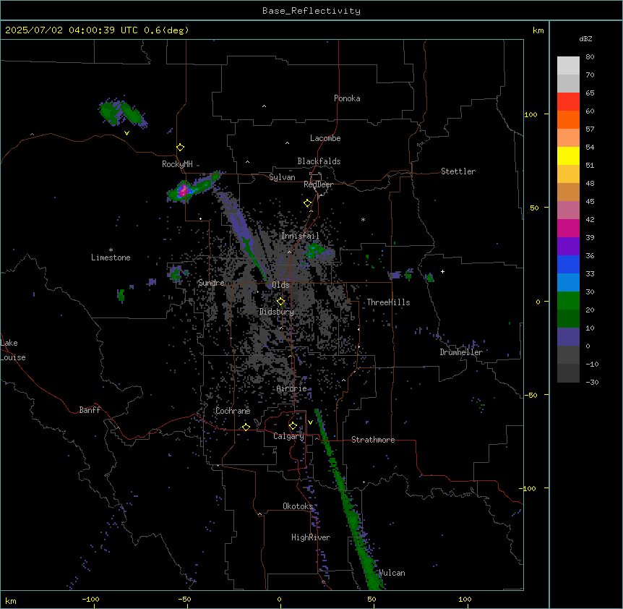
Task: Click the yellow diamond marker above RockyMH
Action: 180,148
